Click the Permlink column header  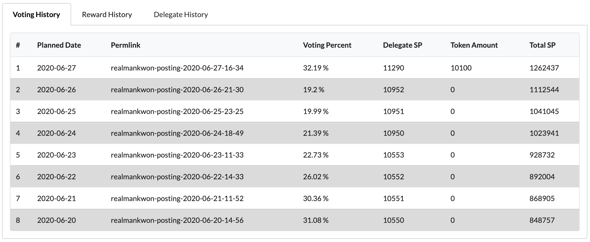click(x=125, y=45)
